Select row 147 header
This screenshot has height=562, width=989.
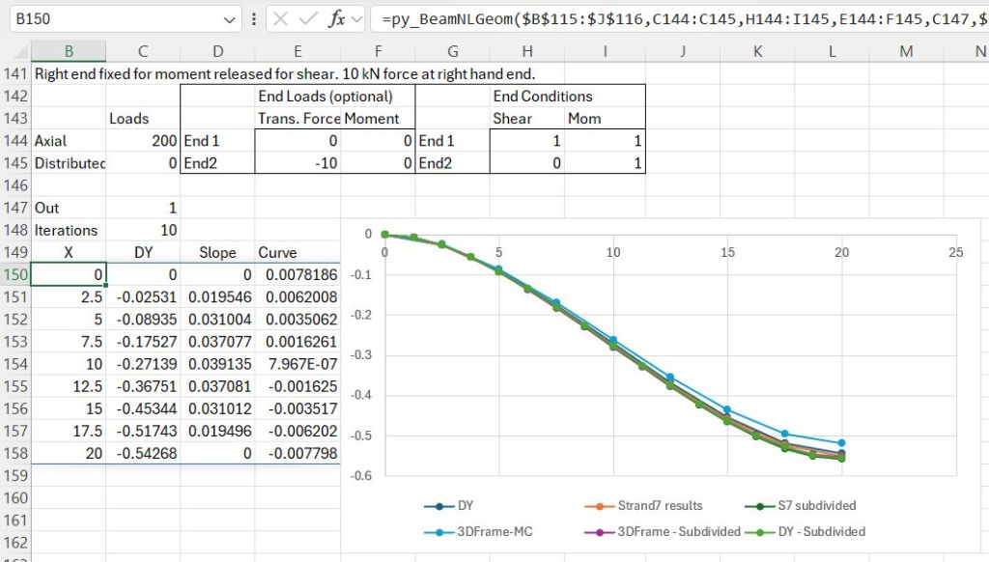(15, 208)
